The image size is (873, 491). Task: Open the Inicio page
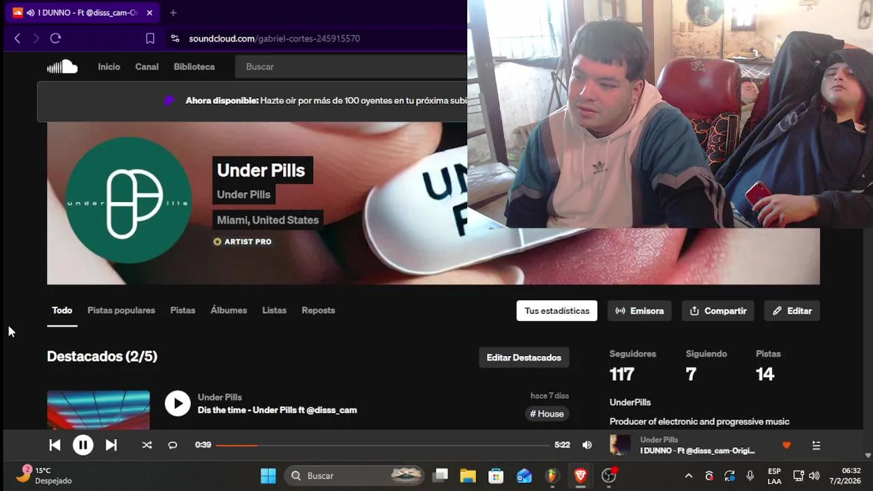click(108, 67)
